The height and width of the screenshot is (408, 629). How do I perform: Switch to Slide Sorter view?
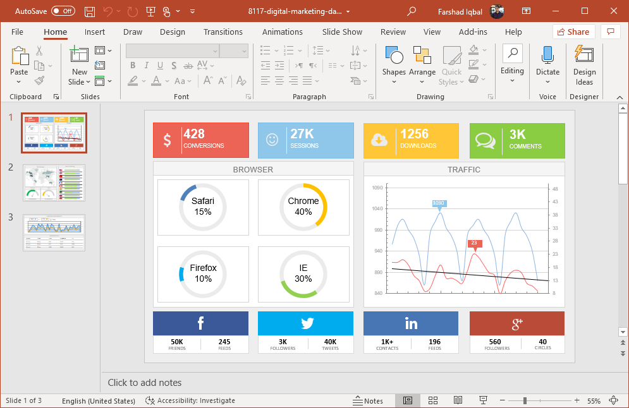pos(433,400)
